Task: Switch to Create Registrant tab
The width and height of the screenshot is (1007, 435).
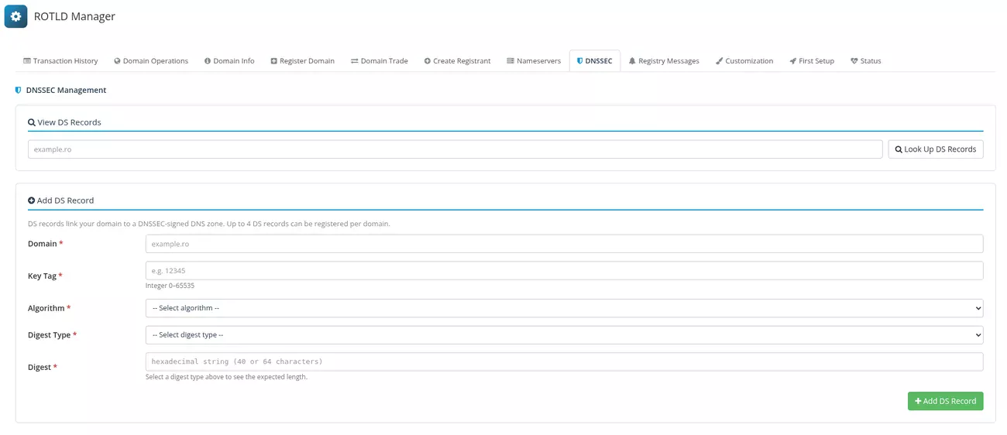Action: coord(457,61)
